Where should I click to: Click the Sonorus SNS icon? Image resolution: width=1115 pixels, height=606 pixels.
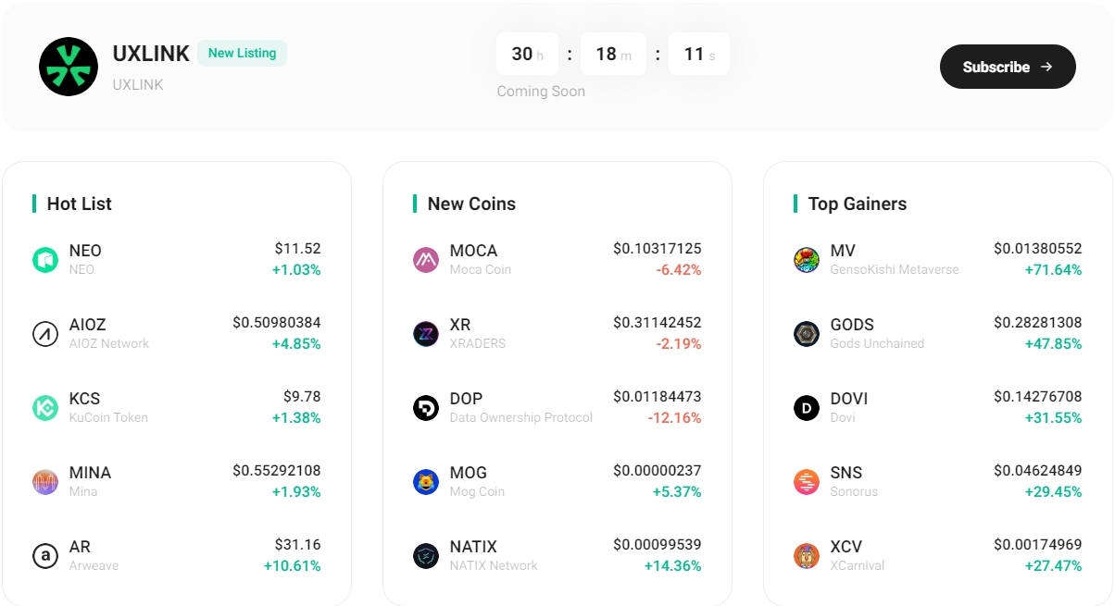pos(807,482)
